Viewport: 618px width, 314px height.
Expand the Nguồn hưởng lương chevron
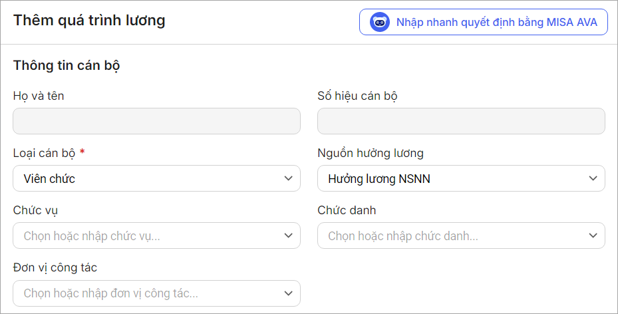pyautogui.click(x=593, y=178)
